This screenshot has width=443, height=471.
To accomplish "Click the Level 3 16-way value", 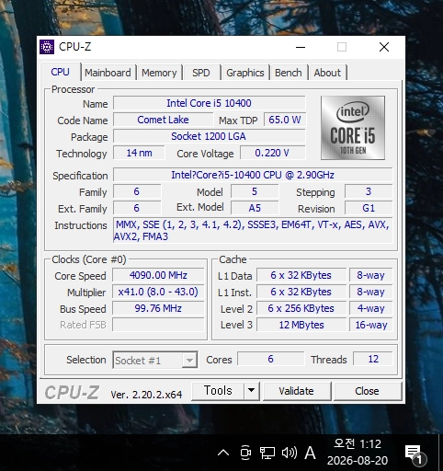I will [371, 325].
